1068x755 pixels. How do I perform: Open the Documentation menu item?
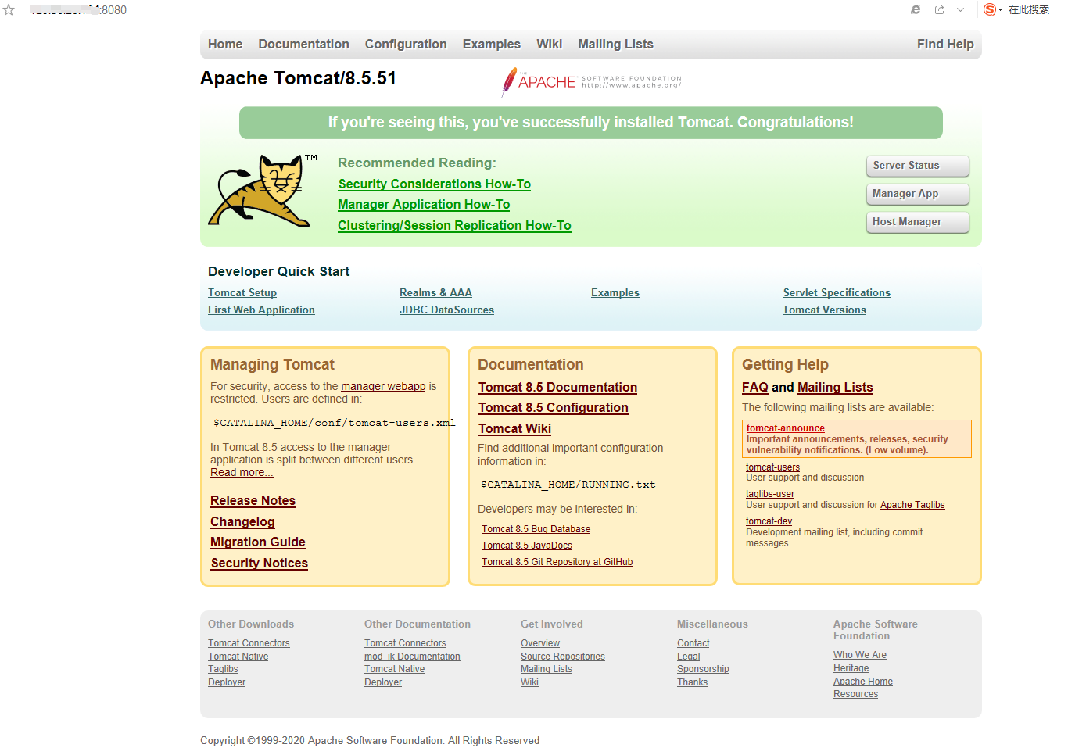[x=303, y=44]
